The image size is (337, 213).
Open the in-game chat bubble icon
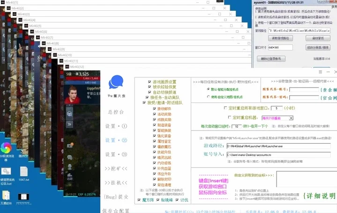click(x=70, y=157)
